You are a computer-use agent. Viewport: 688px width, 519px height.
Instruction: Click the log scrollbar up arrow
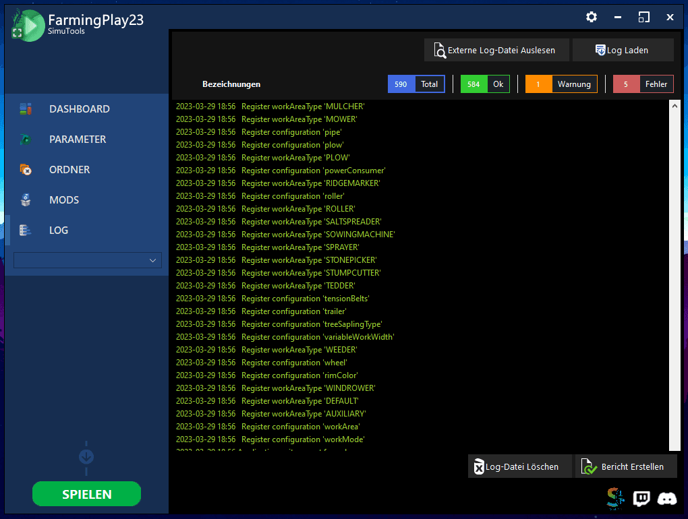(675, 106)
